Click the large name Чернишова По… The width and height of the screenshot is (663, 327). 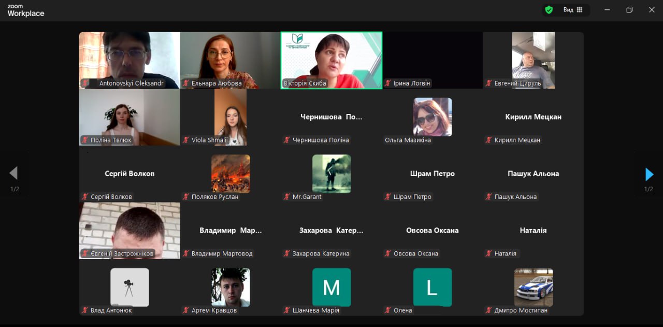click(x=331, y=117)
